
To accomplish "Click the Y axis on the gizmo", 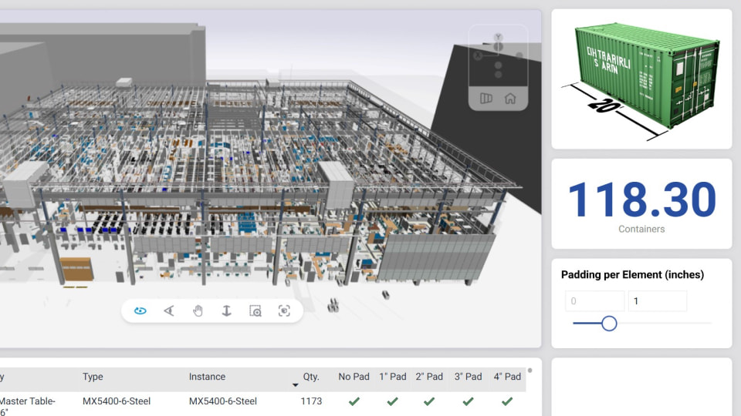I will tap(498, 37).
